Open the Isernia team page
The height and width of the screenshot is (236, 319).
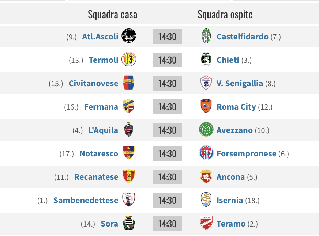point(230,200)
